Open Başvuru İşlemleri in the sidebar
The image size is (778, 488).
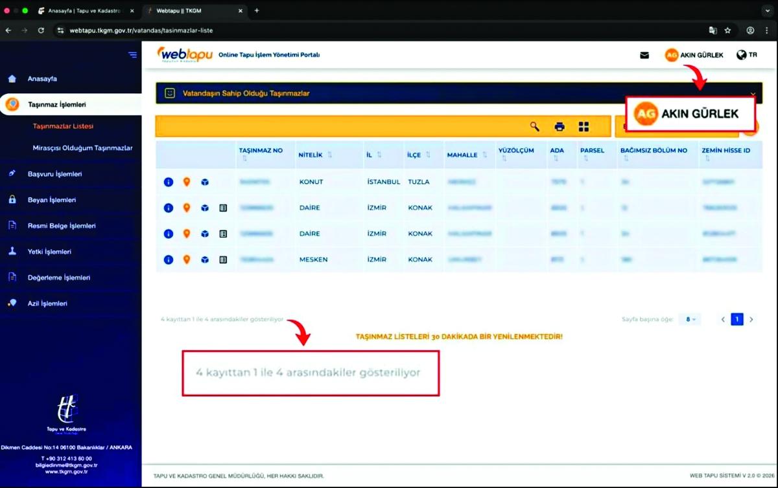click(x=54, y=174)
